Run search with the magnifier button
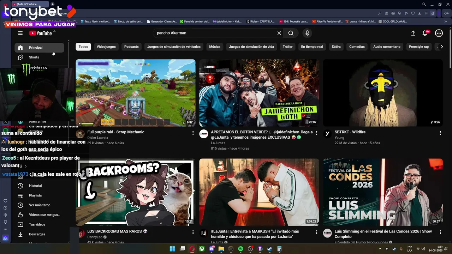452x254 pixels. (291, 33)
